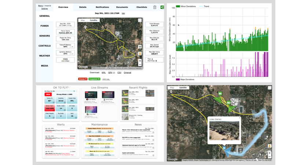Screen dimensions: 308x165
Task: Toggle the Minor Deviations legend series
Action: coord(186,6)
